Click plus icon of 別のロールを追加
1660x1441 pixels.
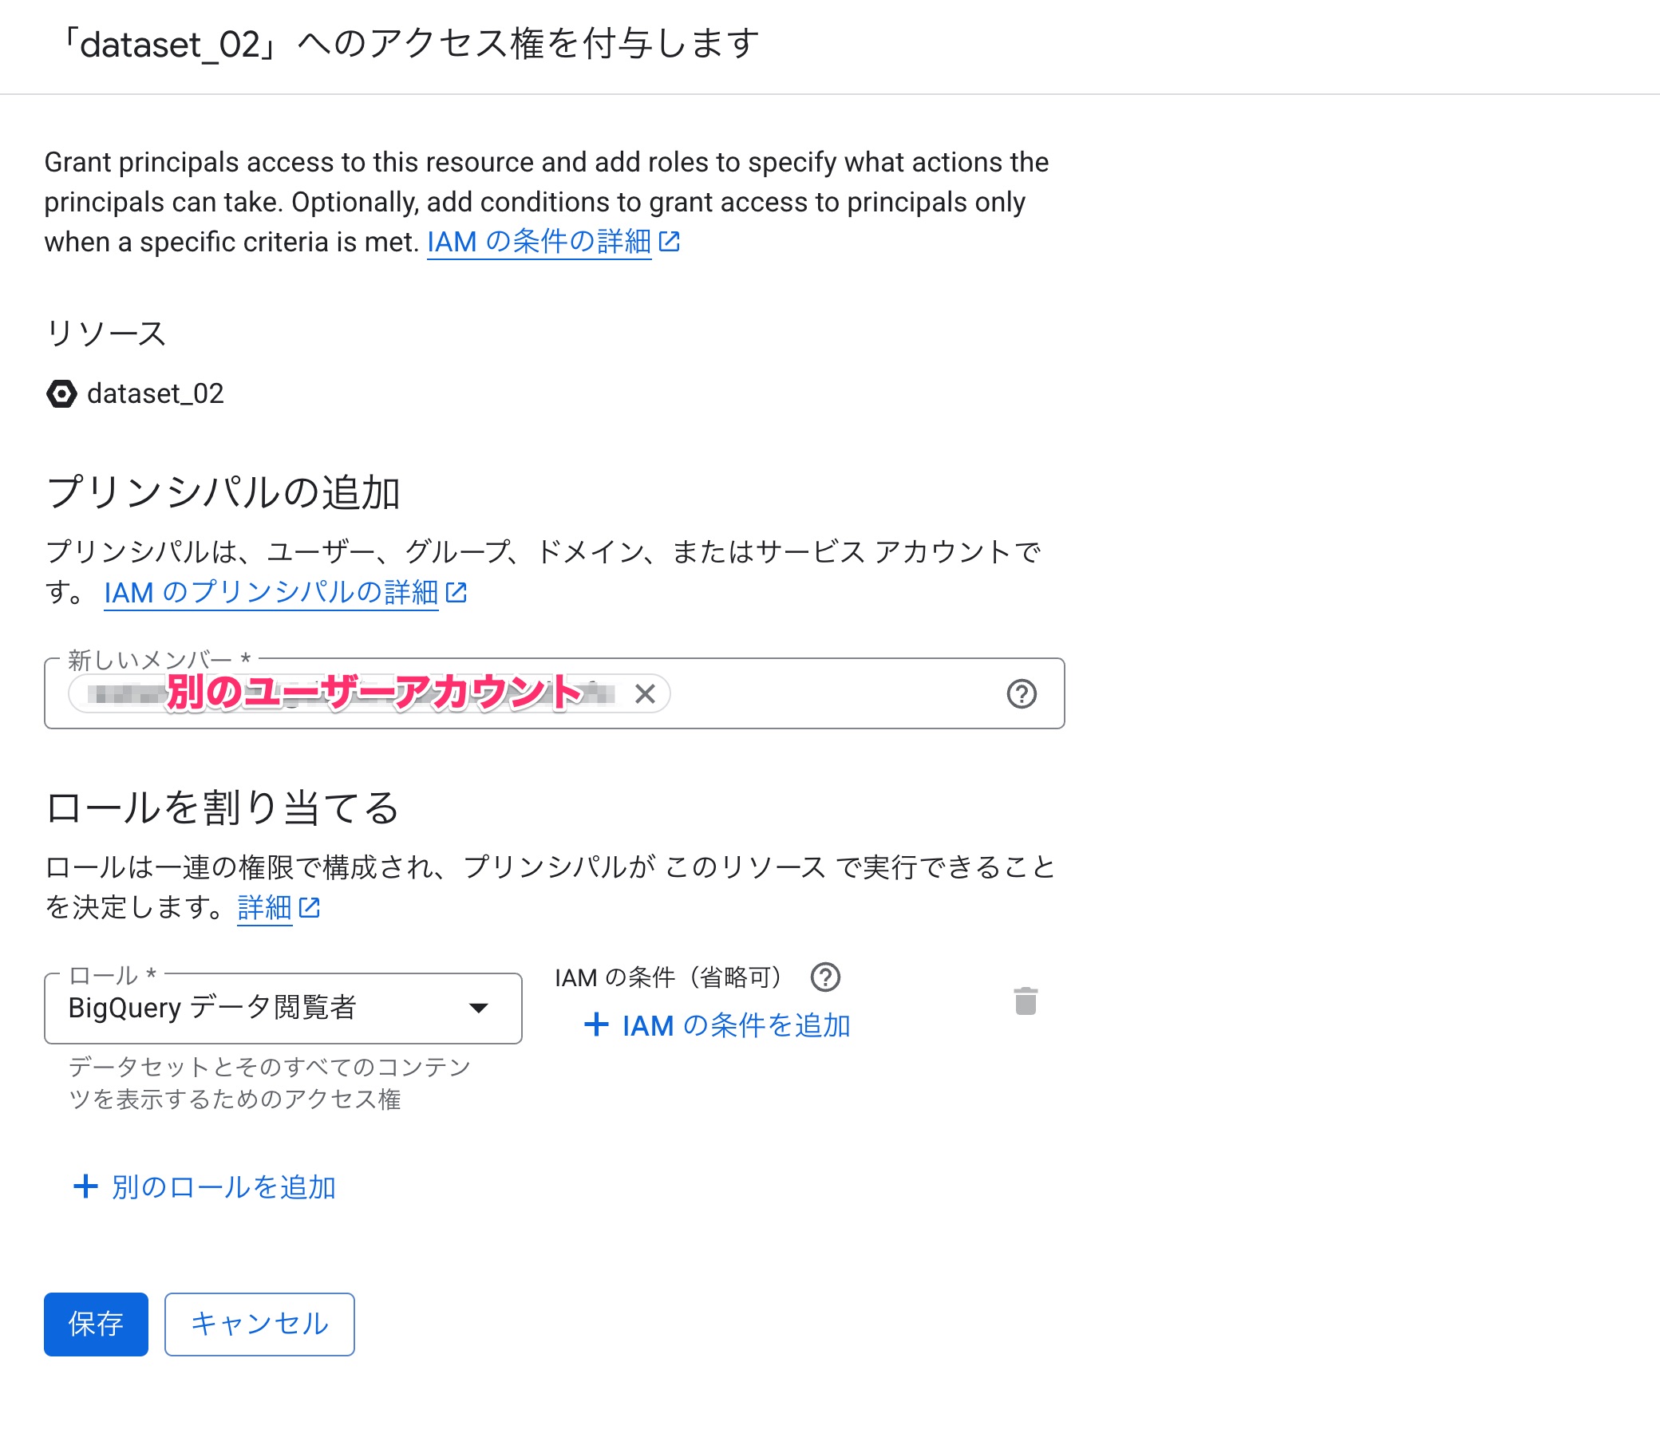[85, 1186]
